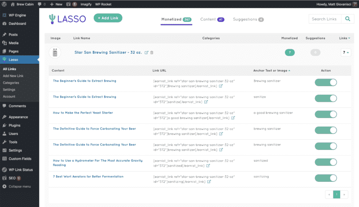Click the WordPress logo icon in admin bar
Image resolution: width=359 pixels, height=207 pixels.
click(4, 4)
